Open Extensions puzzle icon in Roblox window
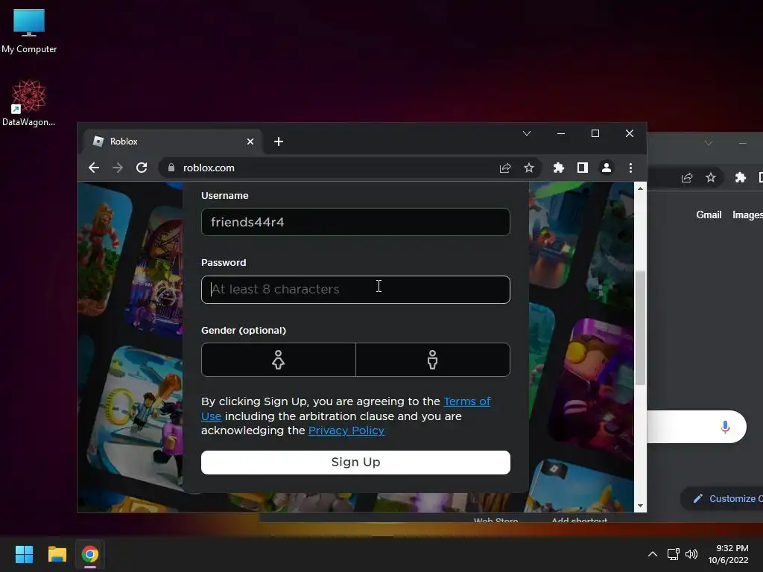763x572 pixels. pos(559,168)
